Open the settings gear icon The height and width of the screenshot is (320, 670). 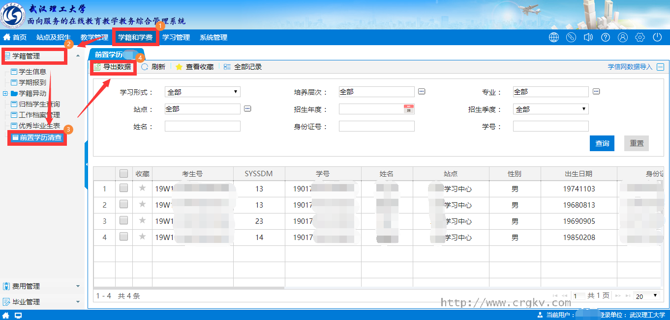coord(640,37)
